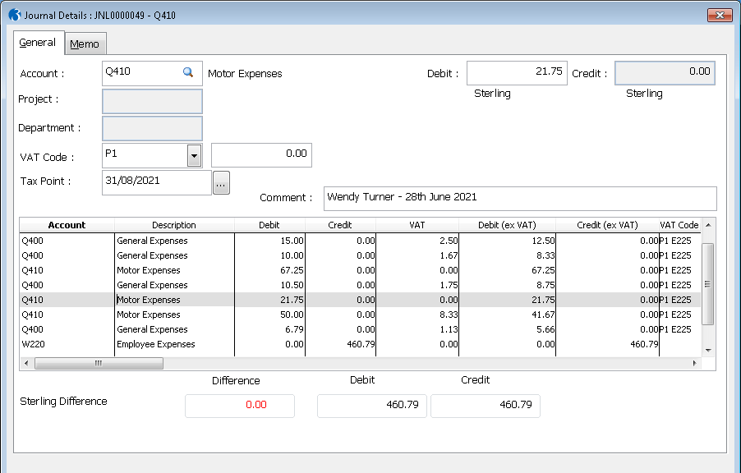741x473 pixels.
Task: Click the VAT amount field beside VAT Code
Action: click(261, 155)
